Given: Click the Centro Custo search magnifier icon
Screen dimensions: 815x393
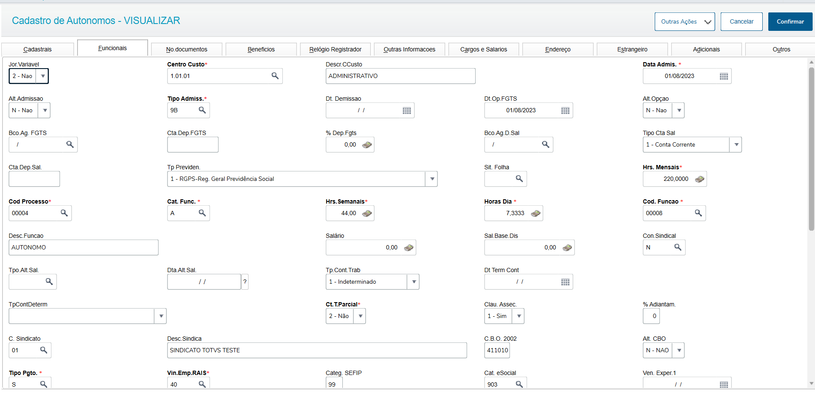Looking at the screenshot, I should 275,76.
